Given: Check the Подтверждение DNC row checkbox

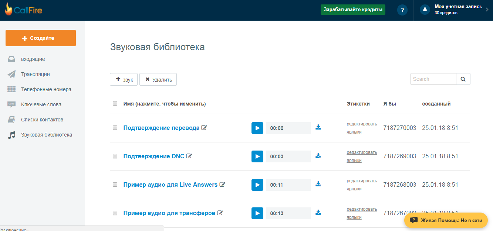Looking at the screenshot, I should (x=115, y=156).
